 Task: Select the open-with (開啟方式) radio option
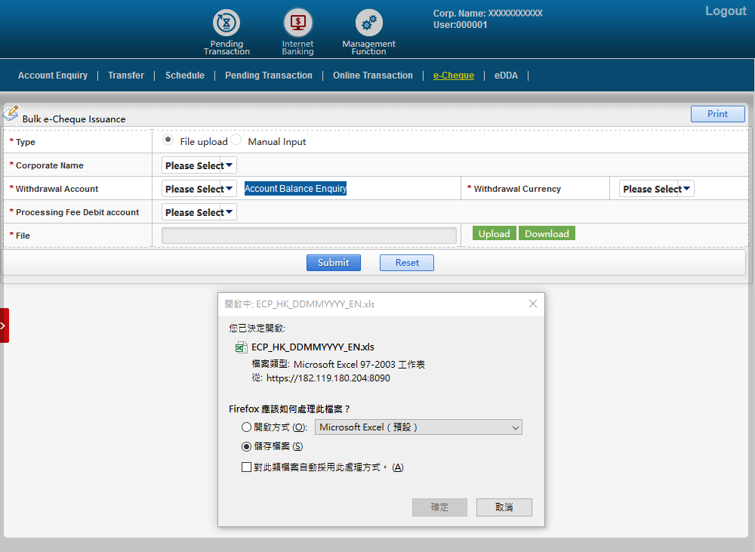[247, 427]
